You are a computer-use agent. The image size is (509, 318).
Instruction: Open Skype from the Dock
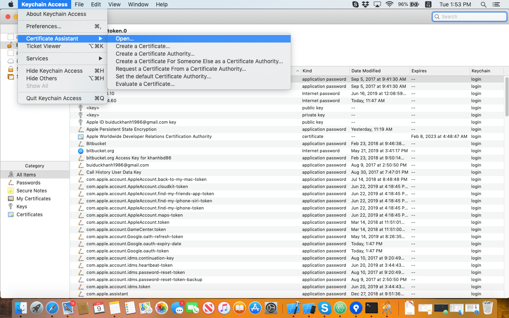[x=324, y=308]
